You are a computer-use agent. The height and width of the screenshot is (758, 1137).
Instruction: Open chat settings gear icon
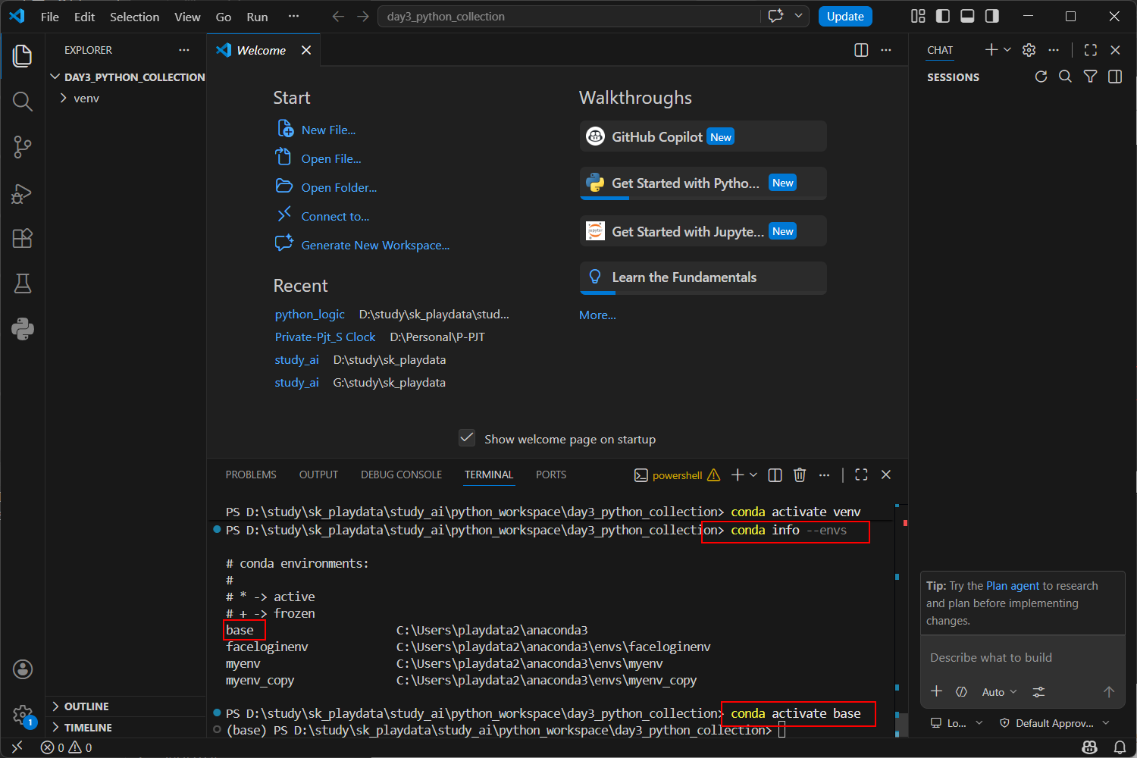click(x=1029, y=50)
